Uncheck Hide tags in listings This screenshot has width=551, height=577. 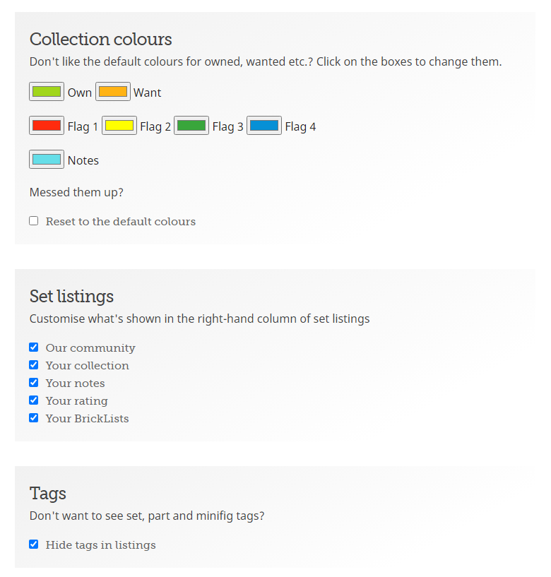[34, 545]
